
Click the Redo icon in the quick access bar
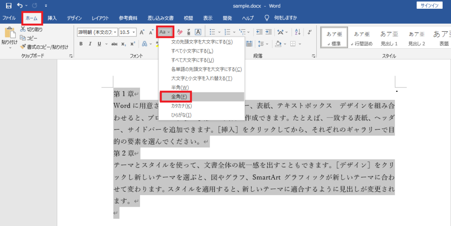[34, 5]
